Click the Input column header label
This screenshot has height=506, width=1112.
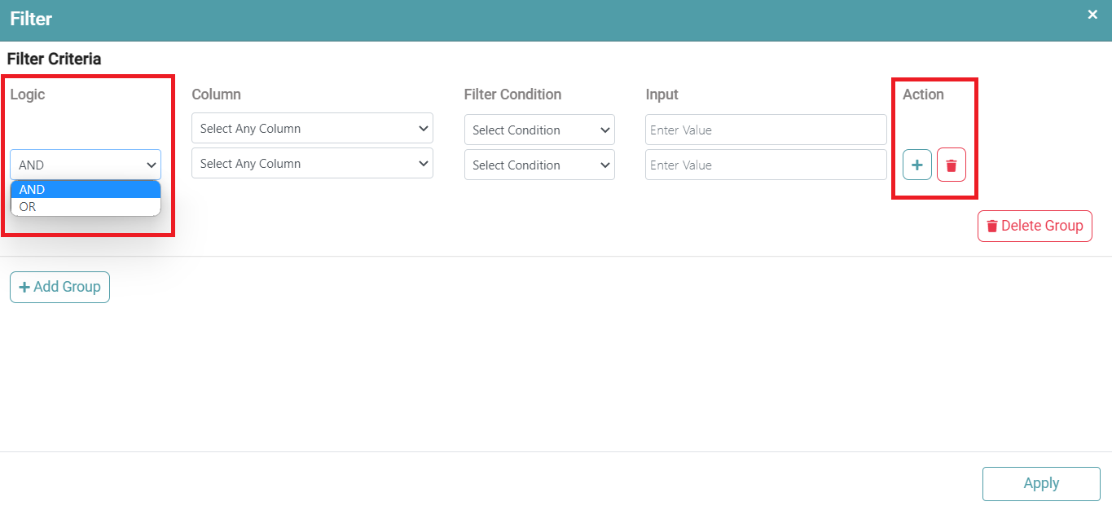(x=661, y=95)
